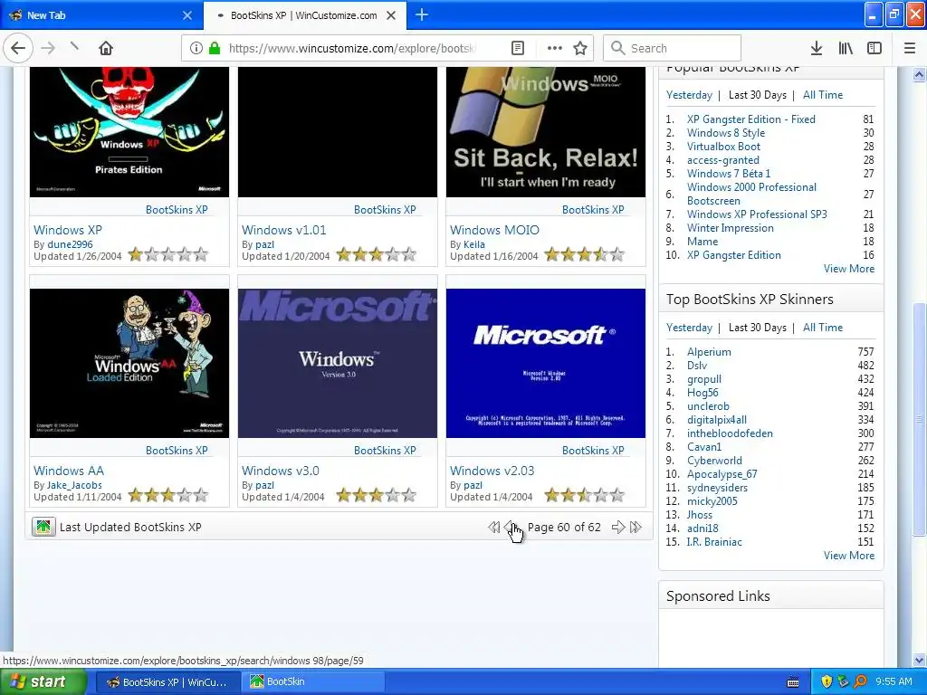Click star rating for Windows v3.0

click(377, 495)
